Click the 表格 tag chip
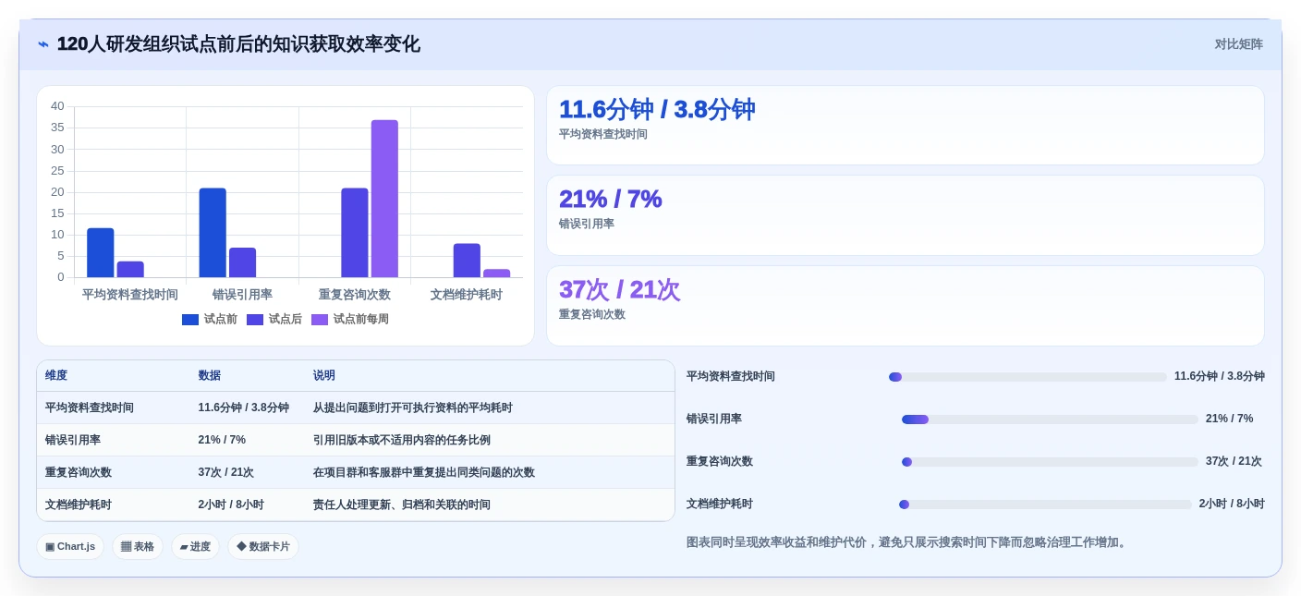 click(138, 546)
